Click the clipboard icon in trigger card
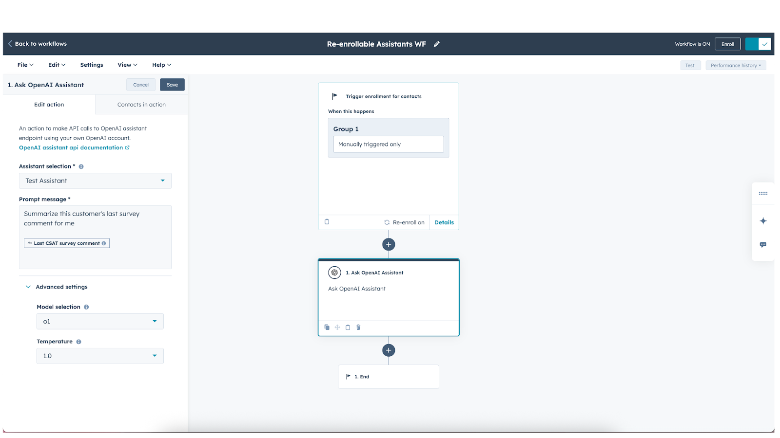The image size is (780, 438). click(x=327, y=222)
